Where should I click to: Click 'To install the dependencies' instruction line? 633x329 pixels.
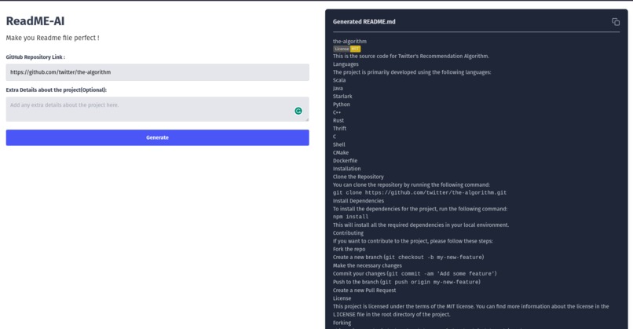pos(420,209)
